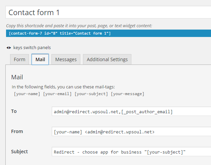Click the Subject field label
The image size is (211, 165).
(x=19, y=152)
